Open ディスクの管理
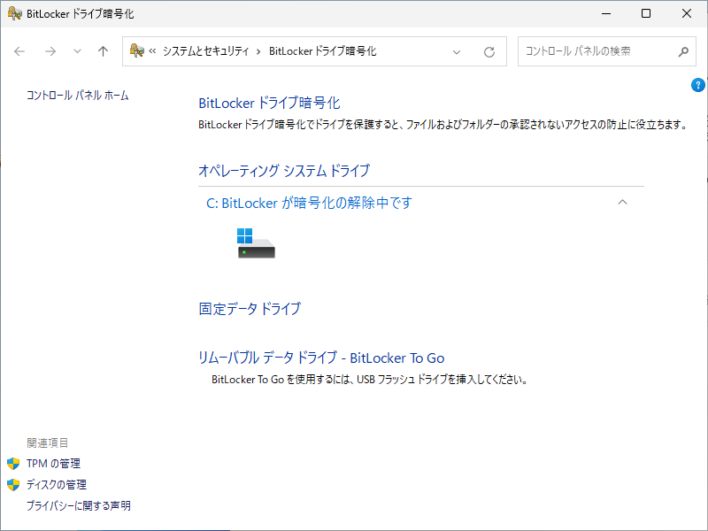This screenshot has height=531, width=708. (x=57, y=484)
